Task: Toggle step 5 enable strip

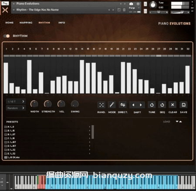Action: point(30,56)
